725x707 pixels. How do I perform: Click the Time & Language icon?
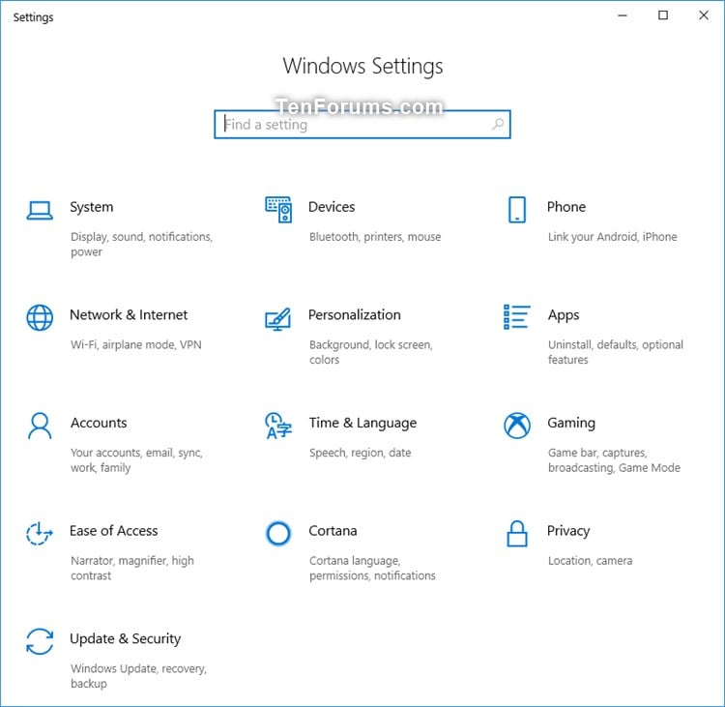278,426
